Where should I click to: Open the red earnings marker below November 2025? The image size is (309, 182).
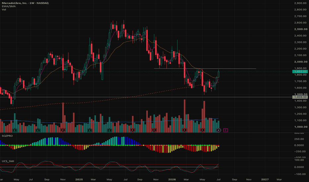(154, 130)
